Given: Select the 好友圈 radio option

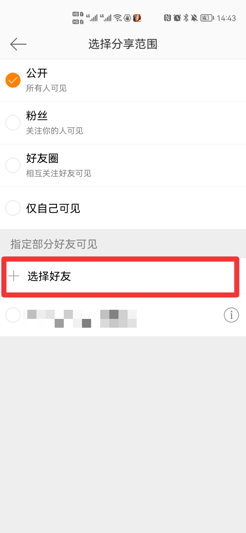Looking at the screenshot, I should [13, 165].
